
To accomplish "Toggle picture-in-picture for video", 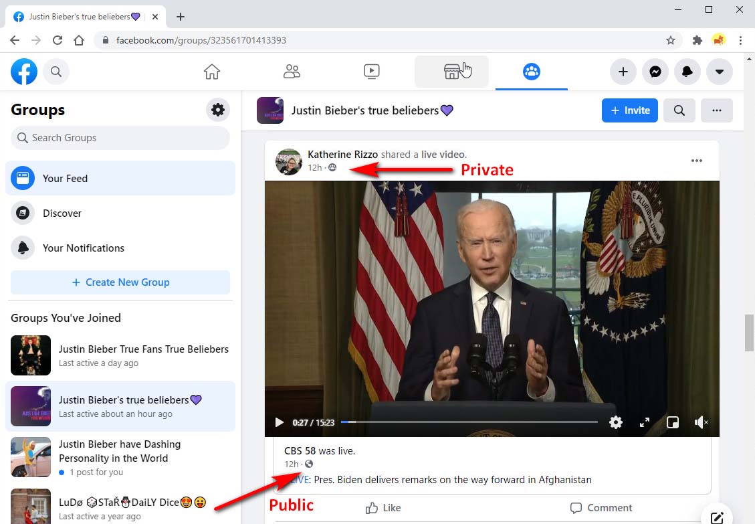I will [673, 422].
